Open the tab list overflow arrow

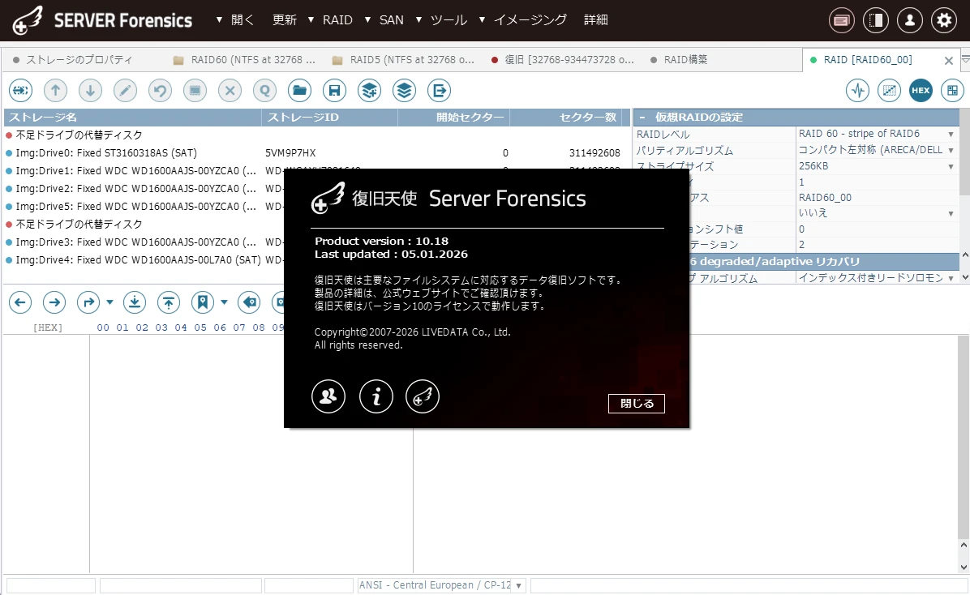(x=965, y=60)
